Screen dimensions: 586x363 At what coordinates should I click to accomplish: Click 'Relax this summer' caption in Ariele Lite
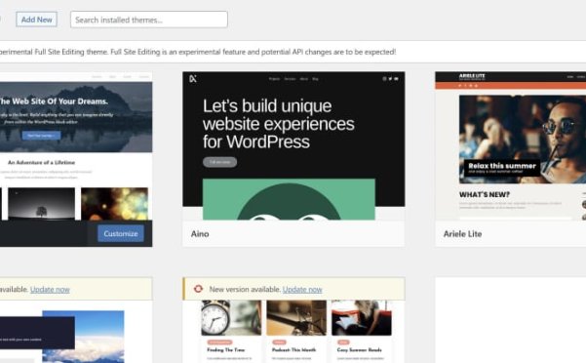click(x=502, y=166)
